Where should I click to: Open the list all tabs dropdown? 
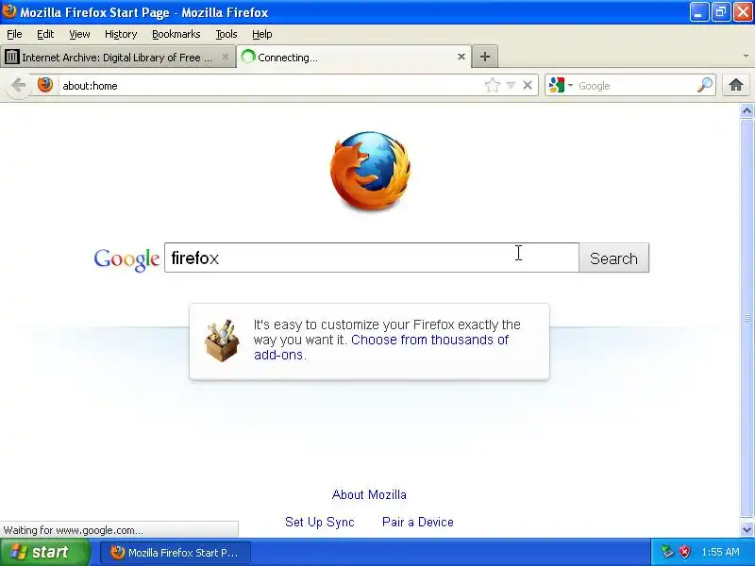(x=746, y=57)
